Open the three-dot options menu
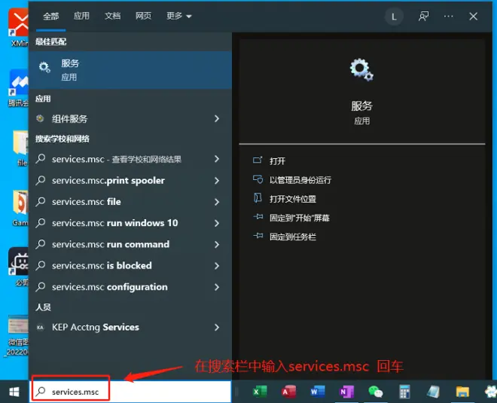Screen dimensions: 497x403 tap(448, 16)
